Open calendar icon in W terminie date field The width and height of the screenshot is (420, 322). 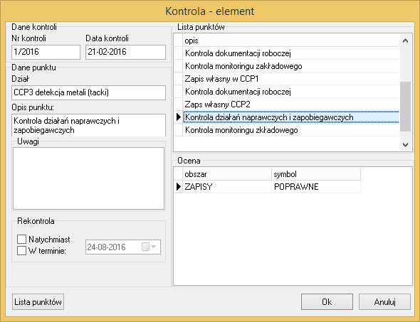[x=145, y=247]
